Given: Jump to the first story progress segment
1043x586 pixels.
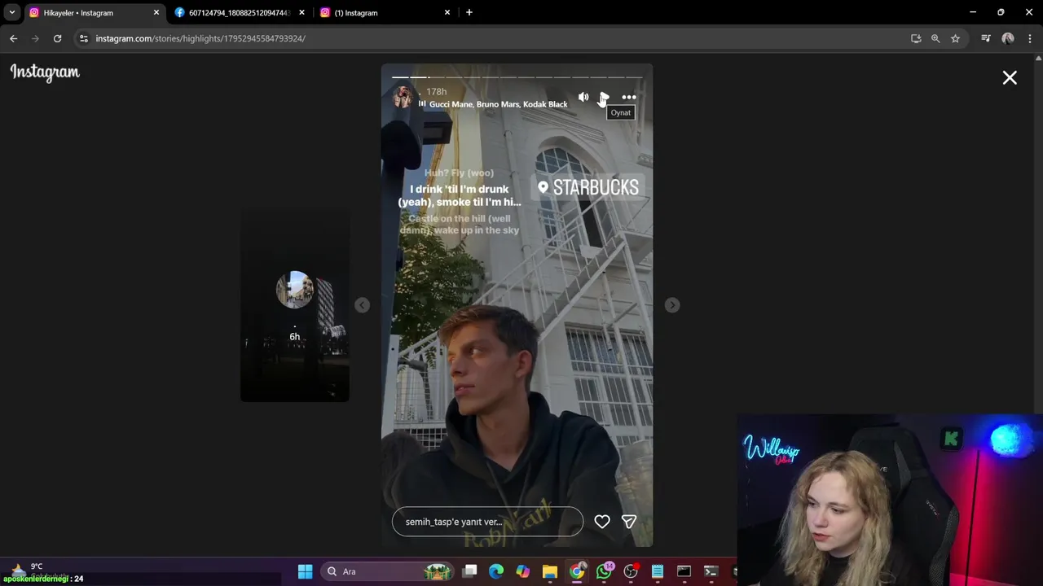Looking at the screenshot, I should [400, 77].
